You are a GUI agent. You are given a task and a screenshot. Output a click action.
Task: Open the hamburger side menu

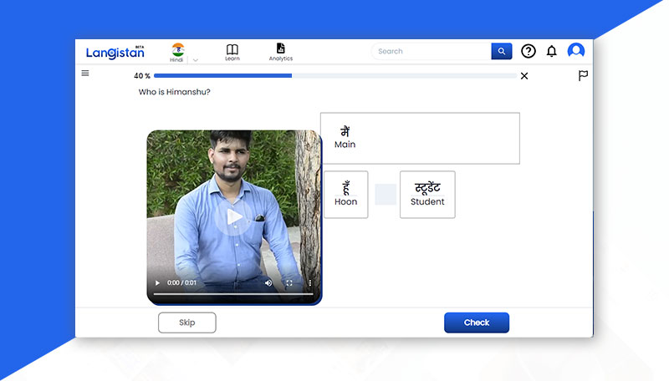[85, 74]
